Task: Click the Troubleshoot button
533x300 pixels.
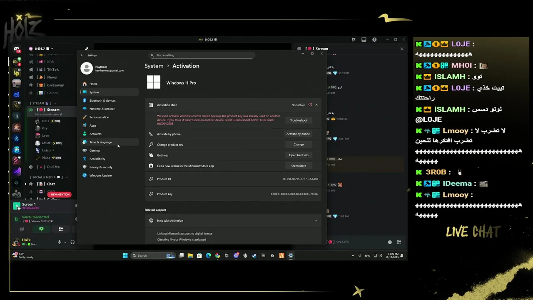Action: [x=299, y=120]
